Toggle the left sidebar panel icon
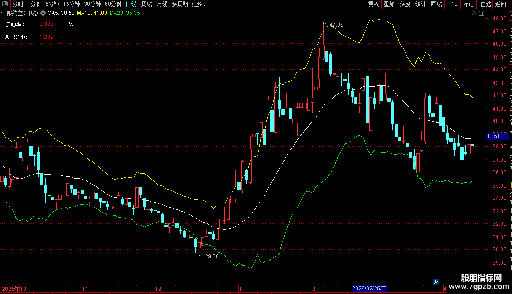The height and width of the screenshot is (294, 512). pyautogui.click(x=5, y=4)
